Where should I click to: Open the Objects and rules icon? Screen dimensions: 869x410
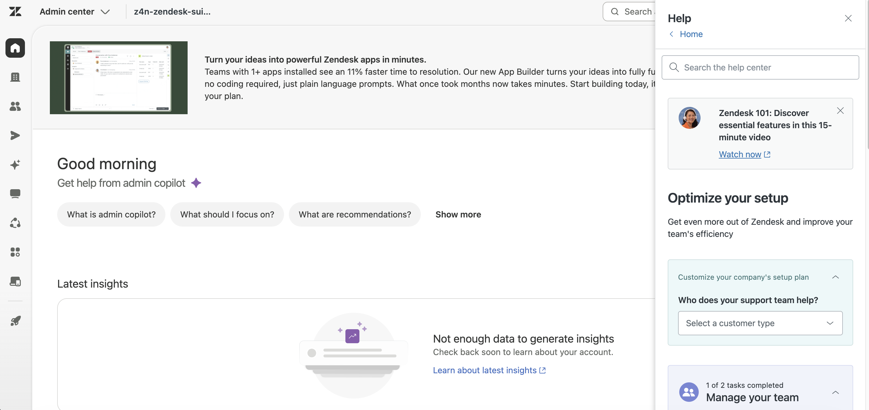point(15,223)
